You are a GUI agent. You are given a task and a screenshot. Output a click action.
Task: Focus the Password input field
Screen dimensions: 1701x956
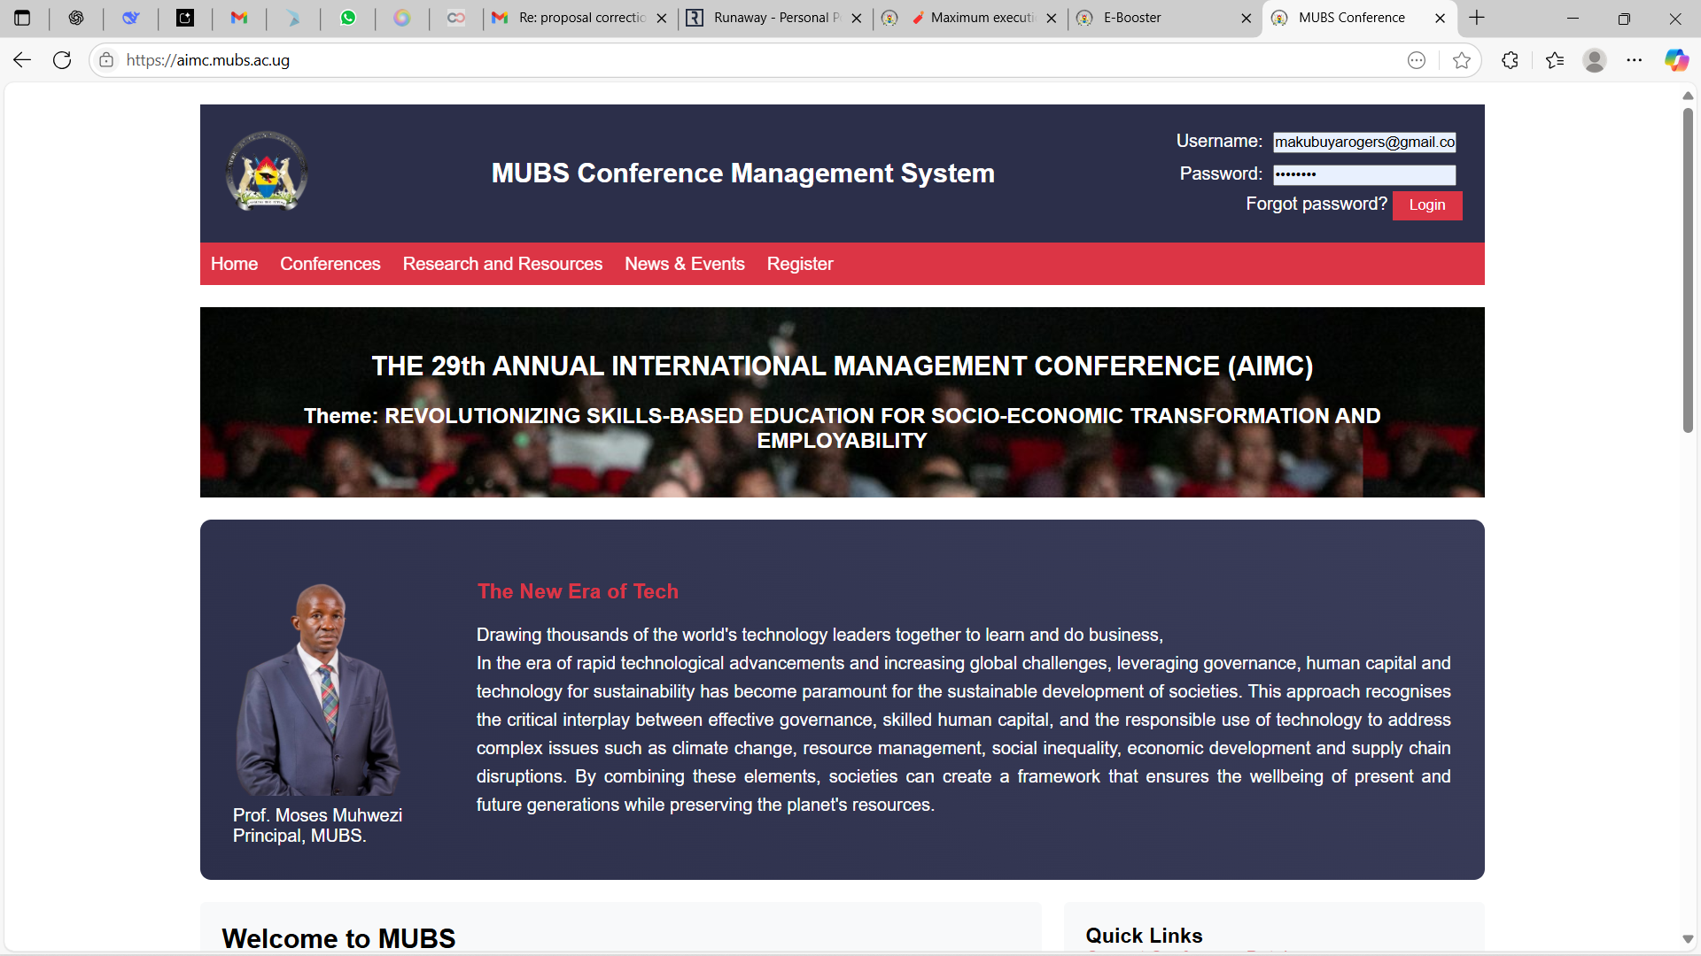(1364, 174)
